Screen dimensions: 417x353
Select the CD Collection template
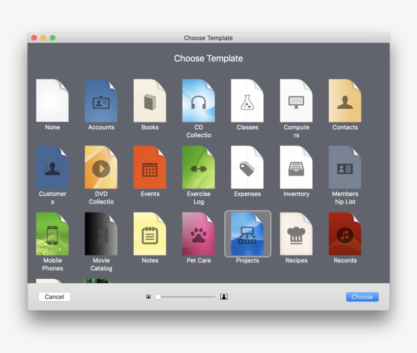click(198, 100)
